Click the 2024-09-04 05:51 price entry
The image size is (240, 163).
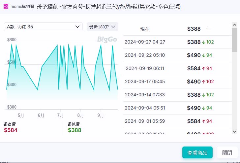click(177, 108)
